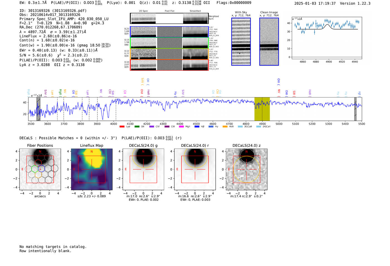Viewport: 390px width, 266px height.
Task: Click the blue fiber circle in Fiber Positions
Action: pos(41,169)
